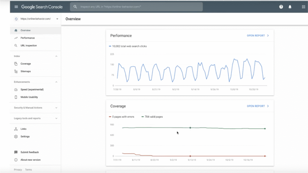Click the Settings gear icon

[16, 137]
